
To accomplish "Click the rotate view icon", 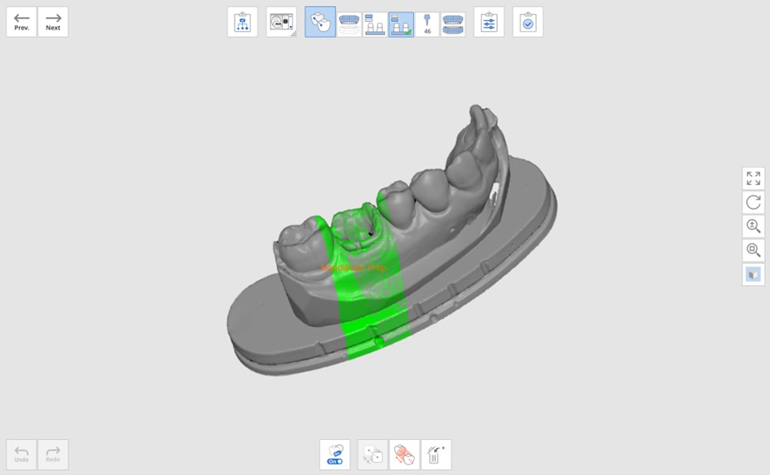I will tap(754, 202).
